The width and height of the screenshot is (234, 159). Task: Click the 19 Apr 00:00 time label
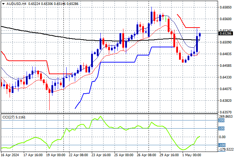(56, 155)
